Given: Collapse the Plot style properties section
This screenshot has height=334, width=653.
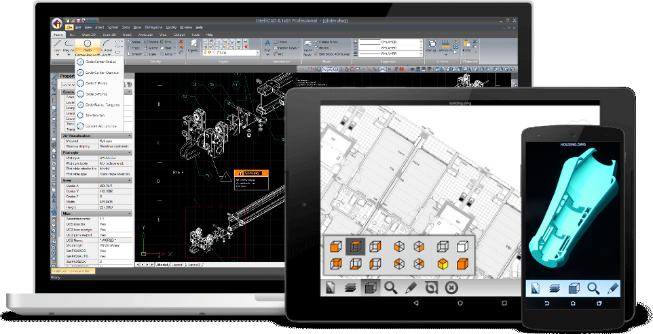Looking at the screenshot, I should [130, 153].
